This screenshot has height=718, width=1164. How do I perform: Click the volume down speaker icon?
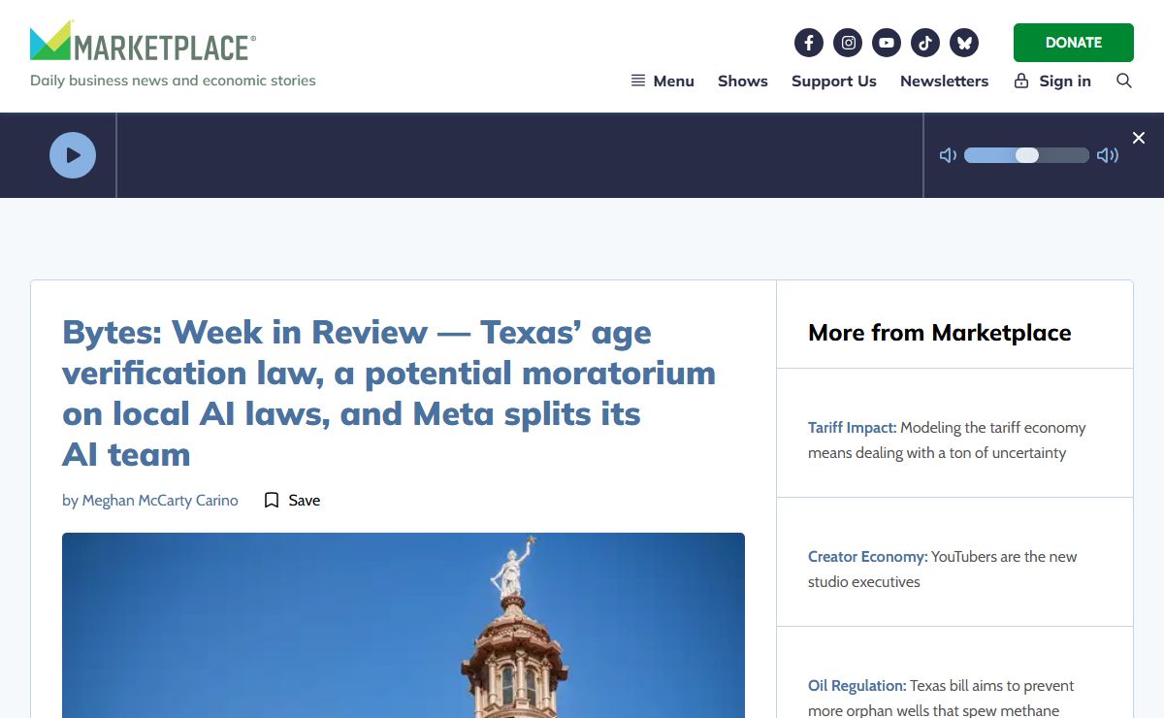[948, 155]
